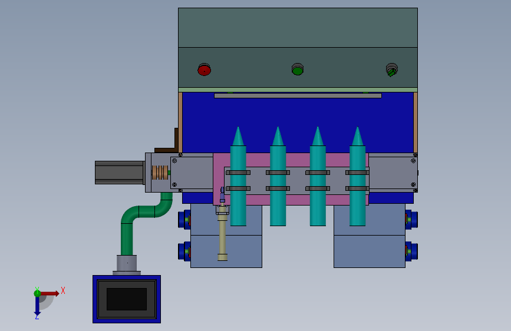This screenshot has height=331, width=511.
Task: Select the left gray end plate with screws
Action: coord(192,173)
